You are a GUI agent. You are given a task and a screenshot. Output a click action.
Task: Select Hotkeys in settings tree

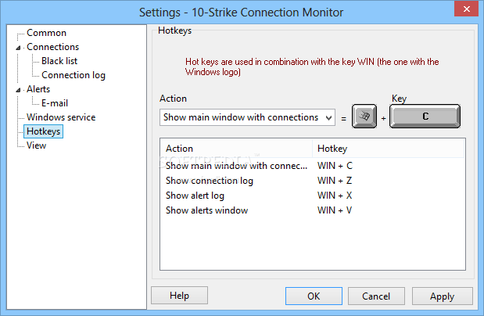(x=44, y=131)
